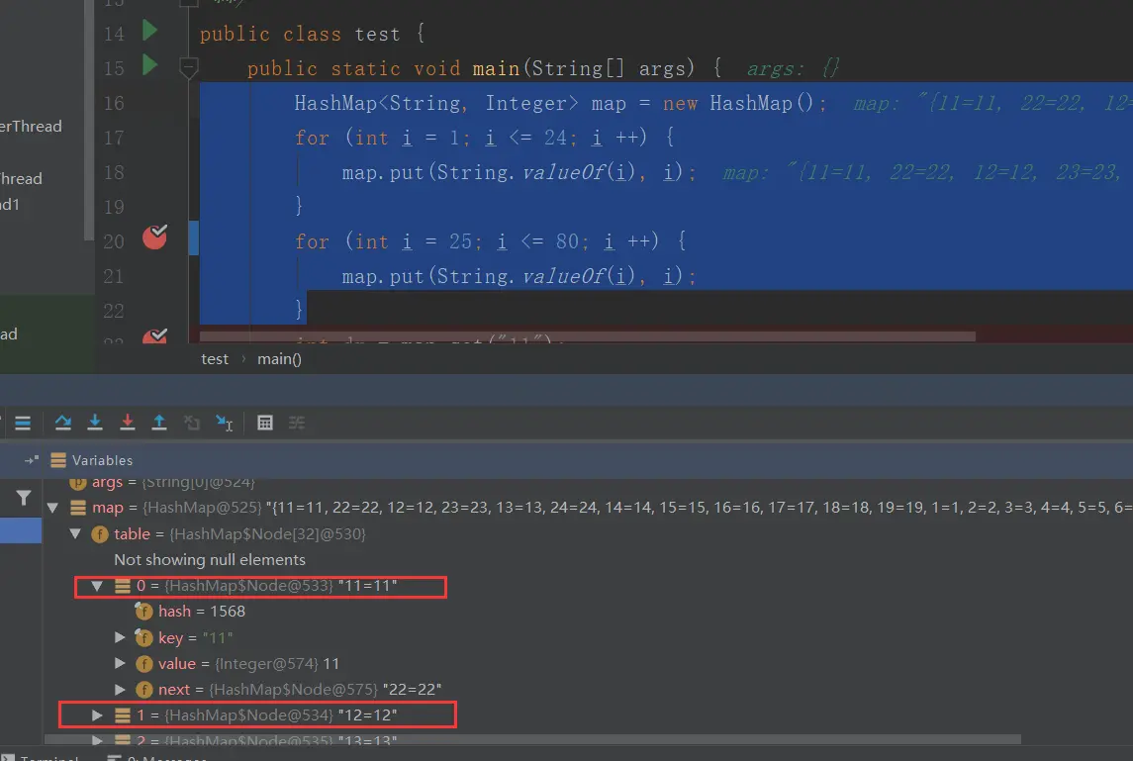Select the hash = 1568 field row
Viewport: 1133px width, 761px height.
[x=190, y=612]
